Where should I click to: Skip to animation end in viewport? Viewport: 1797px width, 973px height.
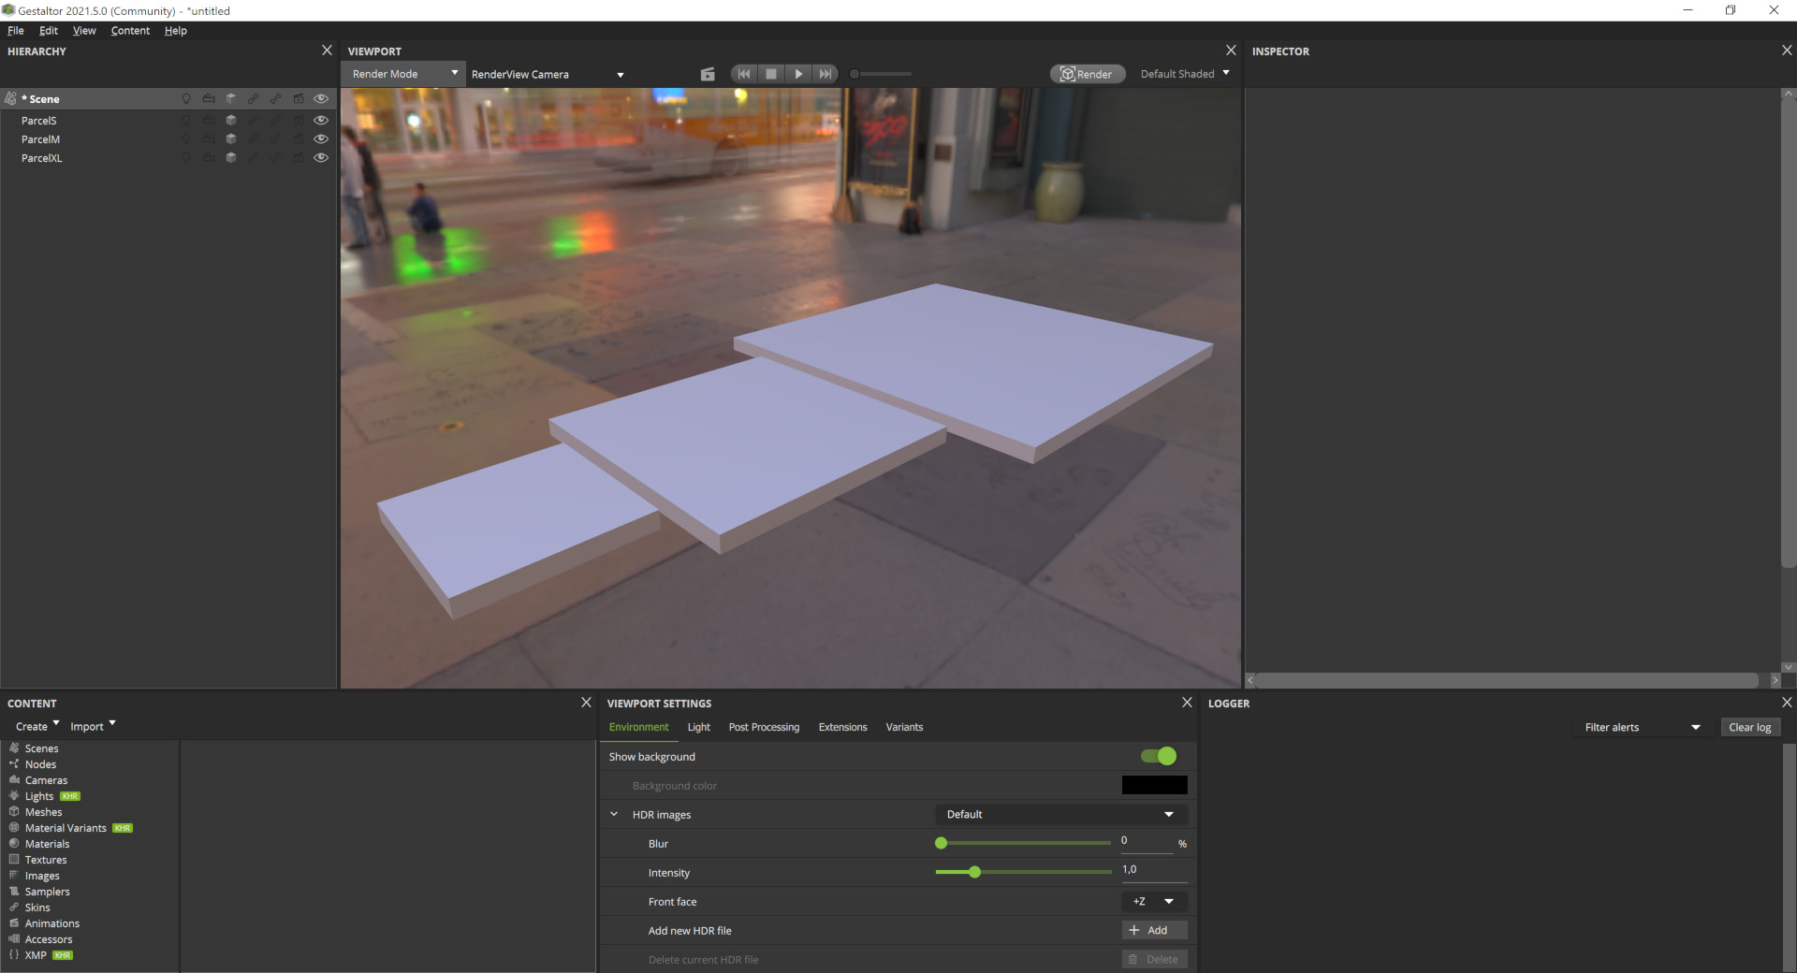[825, 74]
